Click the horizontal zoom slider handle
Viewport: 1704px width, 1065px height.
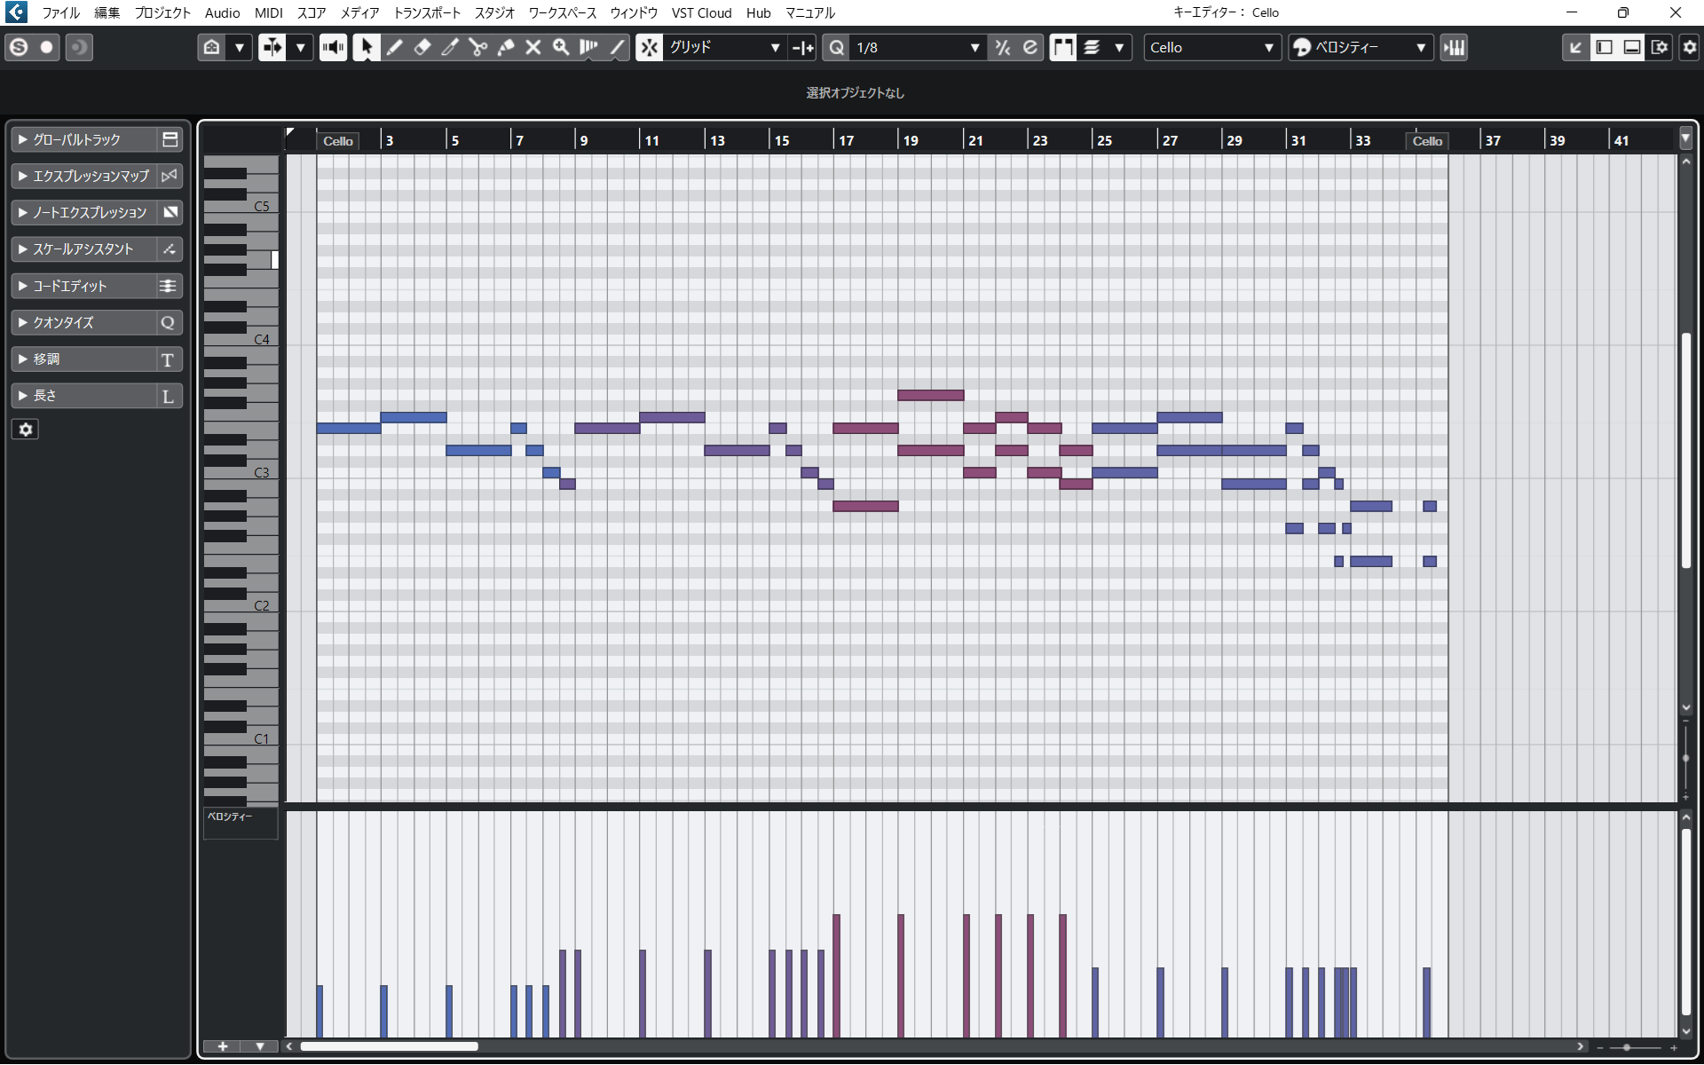pyautogui.click(x=1627, y=1048)
